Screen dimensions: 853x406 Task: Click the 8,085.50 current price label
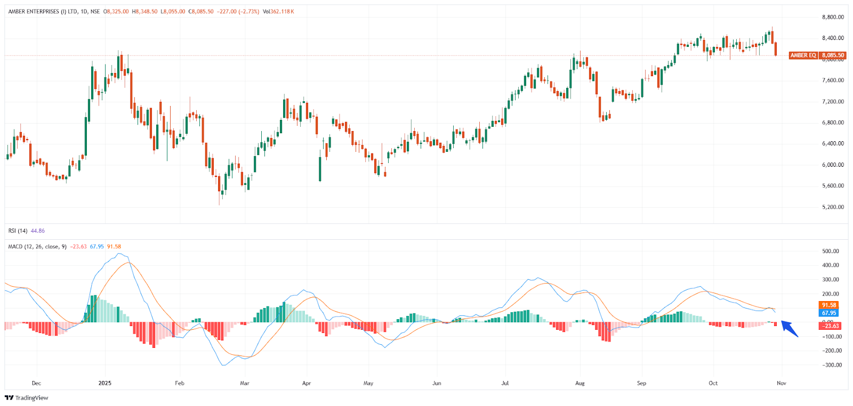833,55
